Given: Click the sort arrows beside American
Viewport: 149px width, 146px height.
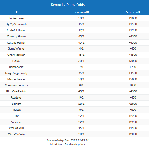Looking at the screenshot, I should click(x=139, y=12).
